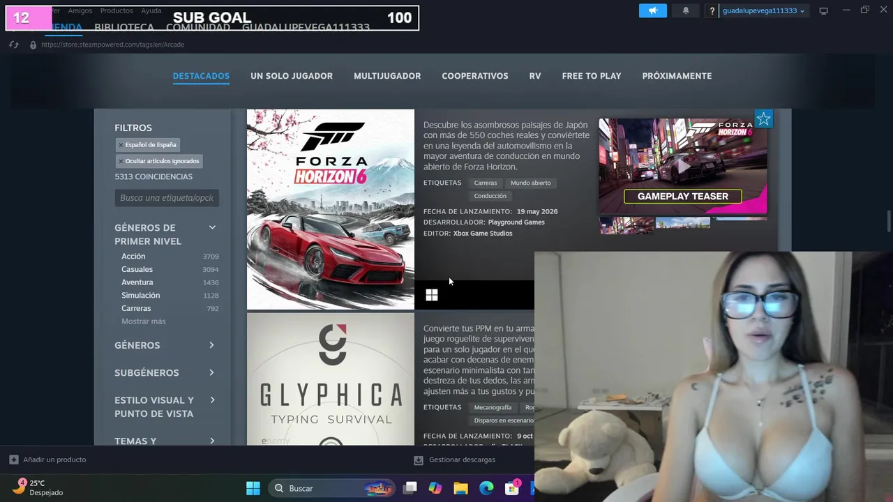The width and height of the screenshot is (893, 502).
Task: Open the Glyphica Typing Survival cover art
Action: 331,379
